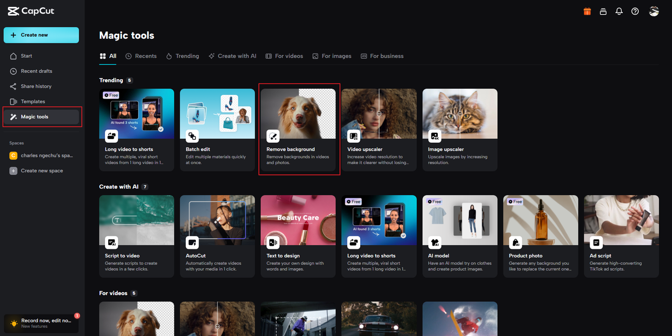Open the Remove background dog thumbnail

click(x=298, y=113)
